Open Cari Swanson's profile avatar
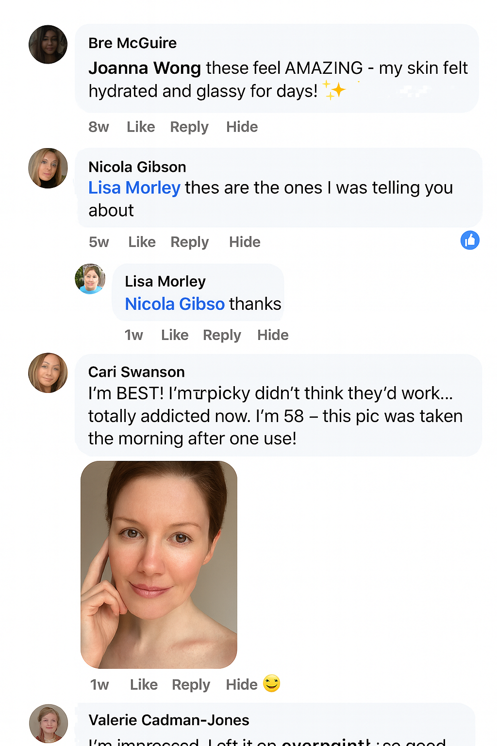Image resolution: width=497 pixels, height=746 pixels. (x=48, y=373)
